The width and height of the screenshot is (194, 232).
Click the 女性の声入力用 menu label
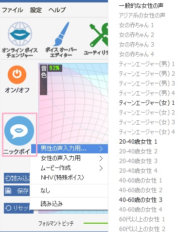[61, 158]
